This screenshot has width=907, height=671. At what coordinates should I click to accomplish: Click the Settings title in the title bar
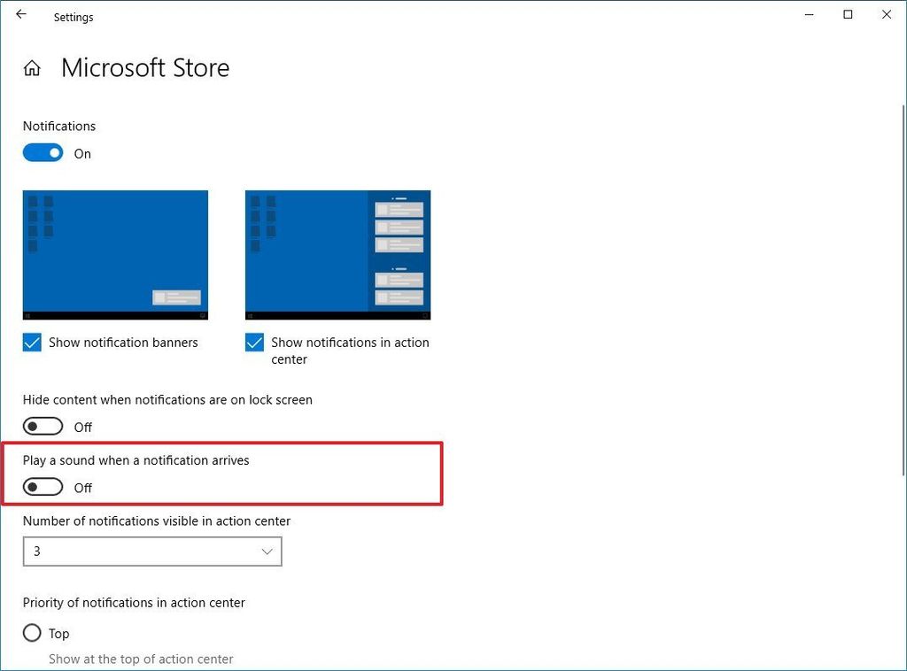click(x=74, y=17)
